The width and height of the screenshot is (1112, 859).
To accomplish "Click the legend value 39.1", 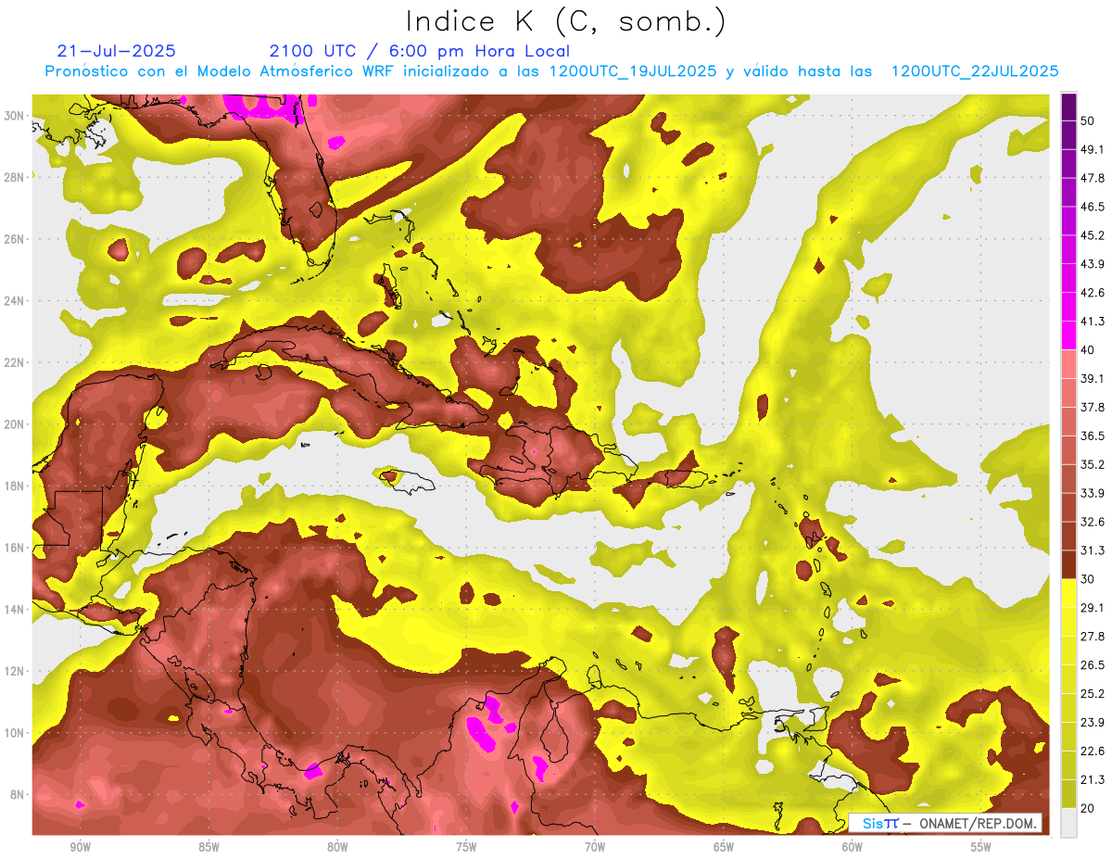I will (1093, 378).
